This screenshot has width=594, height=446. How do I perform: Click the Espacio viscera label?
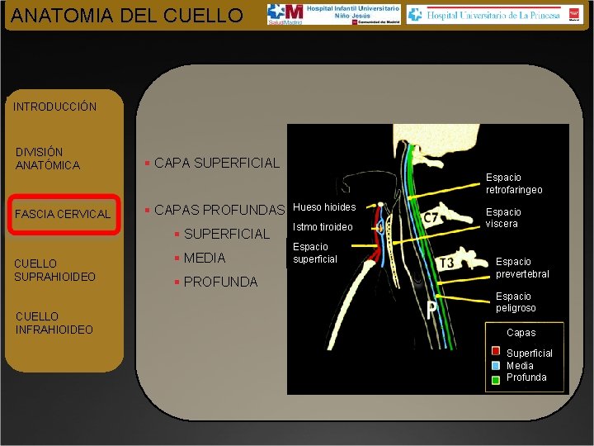(503, 218)
